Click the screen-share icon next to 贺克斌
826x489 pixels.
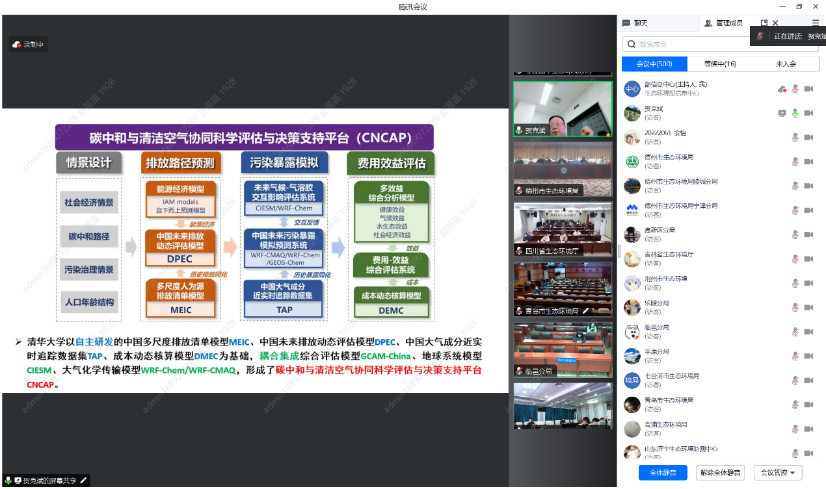click(x=782, y=113)
